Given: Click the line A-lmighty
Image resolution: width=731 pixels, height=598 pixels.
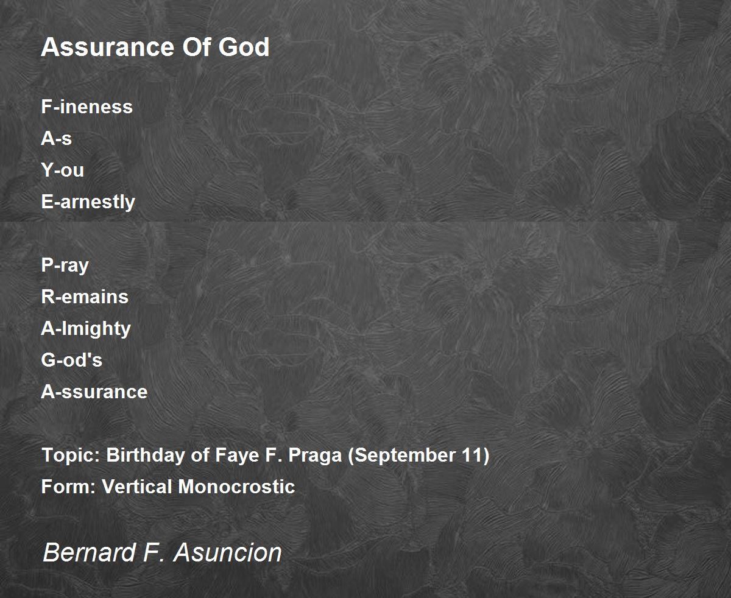Looking at the screenshot, I should [86, 329].
